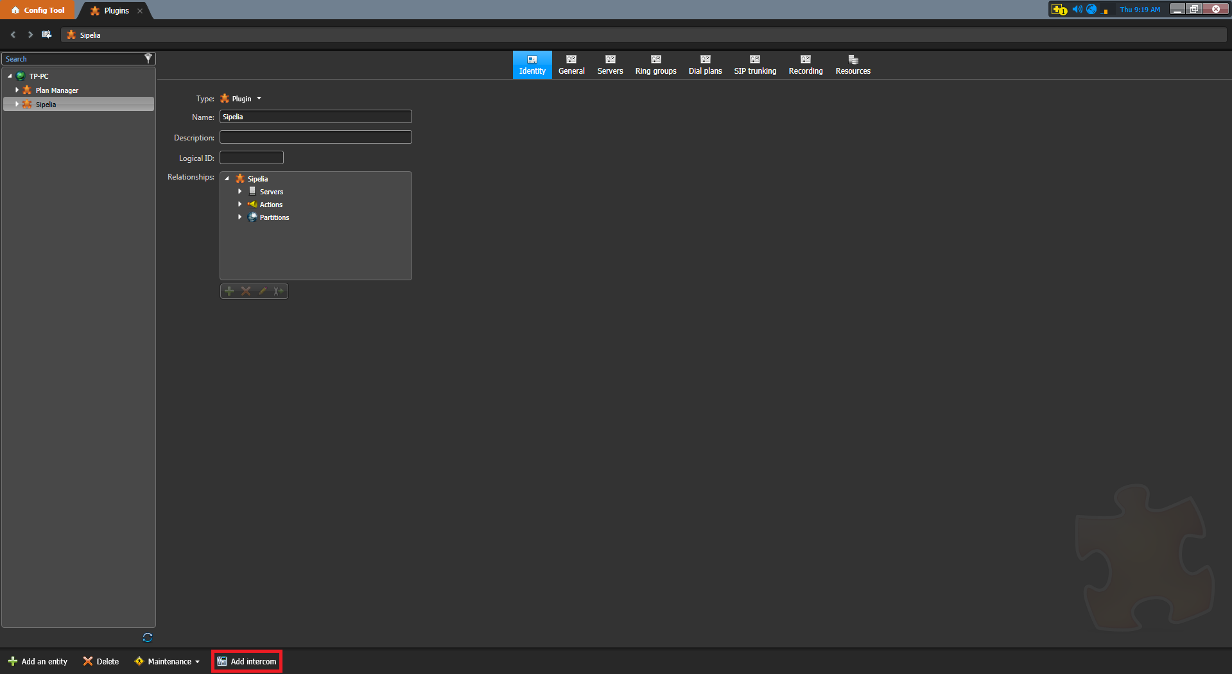The height and width of the screenshot is (674, 1232).
Task: Close the Plugins tab
Action: tap(140, 11)
